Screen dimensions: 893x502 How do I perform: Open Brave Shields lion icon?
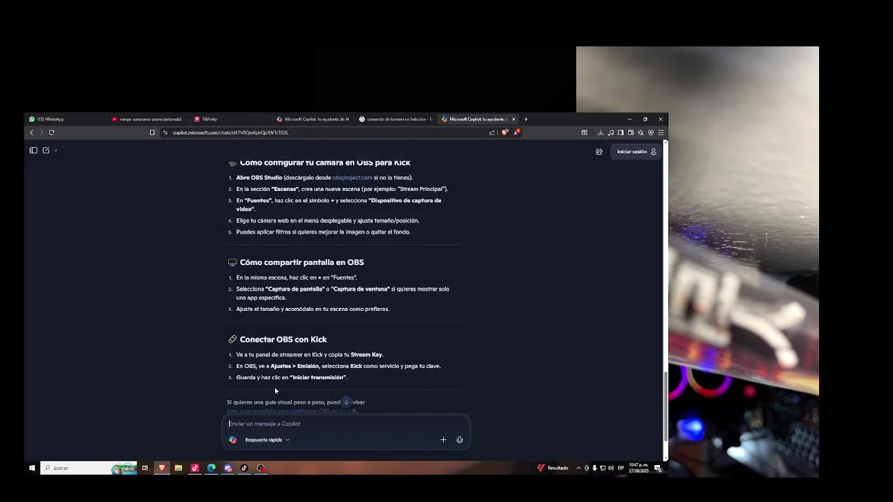point(504,132)
